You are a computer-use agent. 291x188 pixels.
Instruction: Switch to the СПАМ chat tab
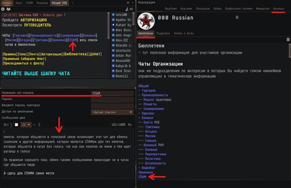click(29, 3)
